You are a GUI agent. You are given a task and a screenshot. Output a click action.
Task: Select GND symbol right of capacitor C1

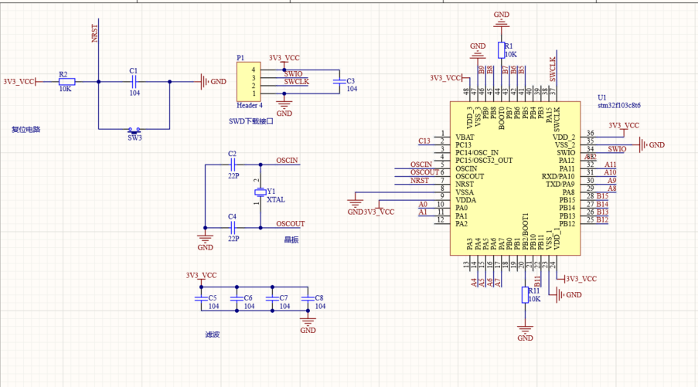click(x=213, y=82)
